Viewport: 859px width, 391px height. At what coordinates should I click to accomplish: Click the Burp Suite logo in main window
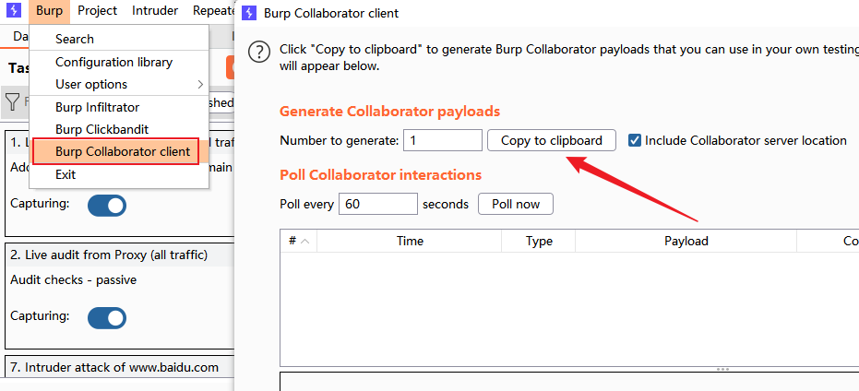[x=14, y=11]
